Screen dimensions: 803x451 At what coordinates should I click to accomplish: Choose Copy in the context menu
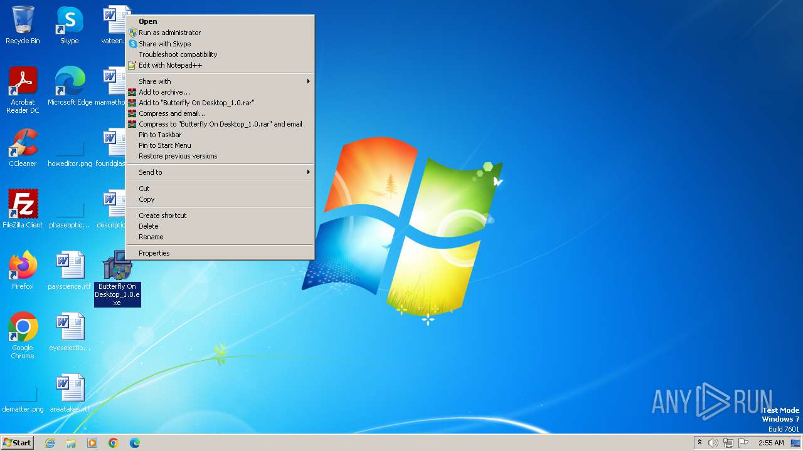coord(220,199)
